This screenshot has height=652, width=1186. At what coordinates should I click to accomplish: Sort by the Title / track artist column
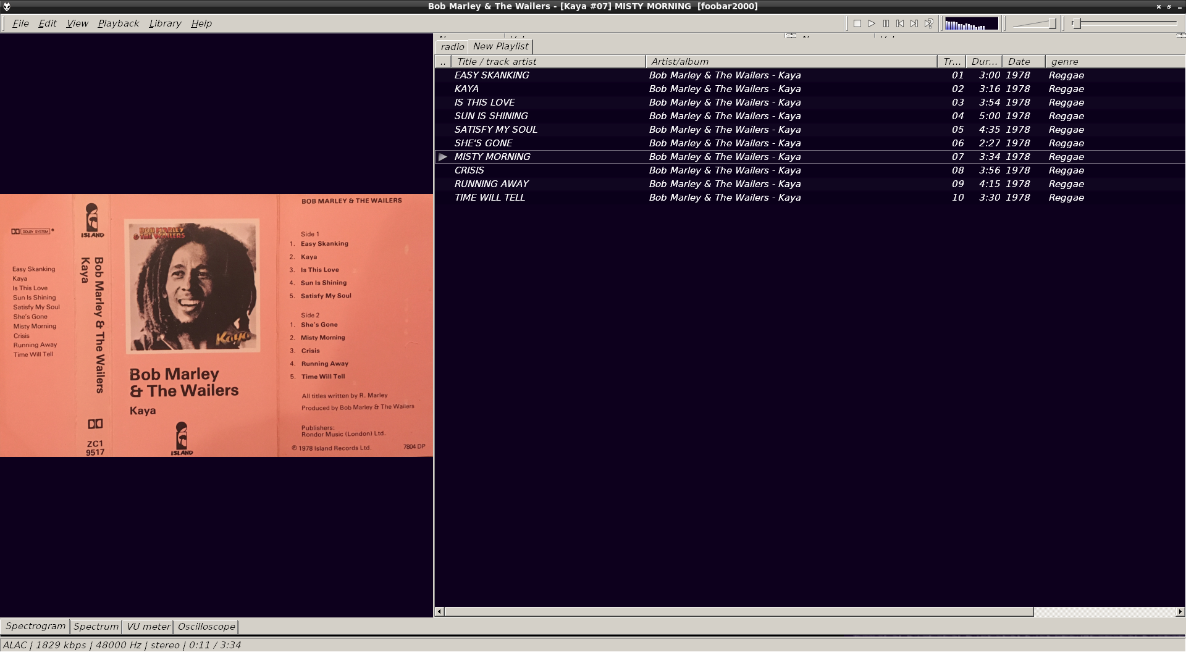549,62
